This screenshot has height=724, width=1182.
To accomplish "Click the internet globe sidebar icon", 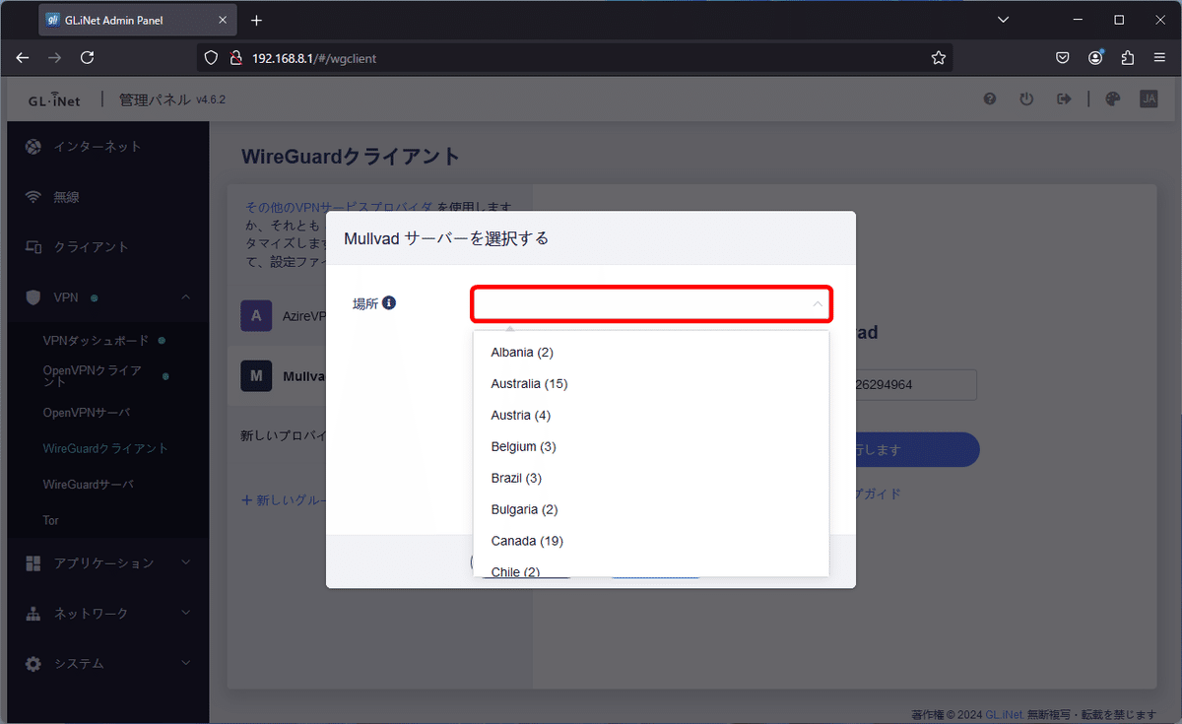I will click(33, 147).
